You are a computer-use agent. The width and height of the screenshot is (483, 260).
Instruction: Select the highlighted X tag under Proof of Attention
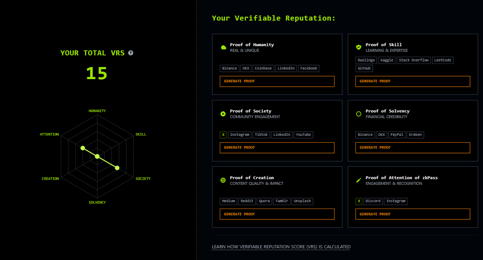(x=359, y=201)
